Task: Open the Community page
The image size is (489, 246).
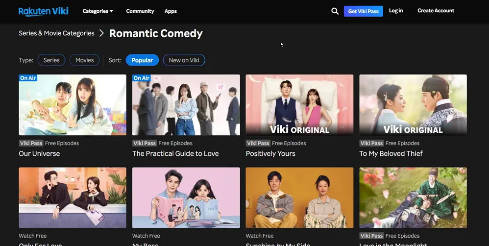Action: pos(140,11)
